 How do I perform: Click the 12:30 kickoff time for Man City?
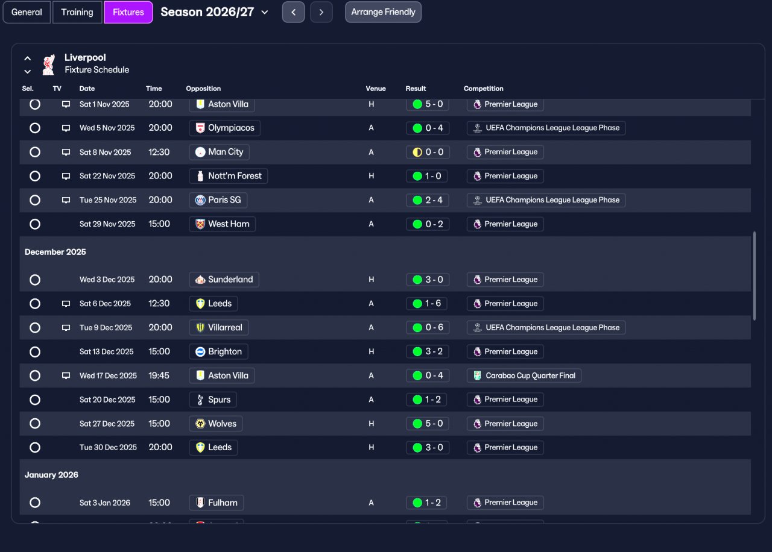pyautogui.click(x=159, y=152)
